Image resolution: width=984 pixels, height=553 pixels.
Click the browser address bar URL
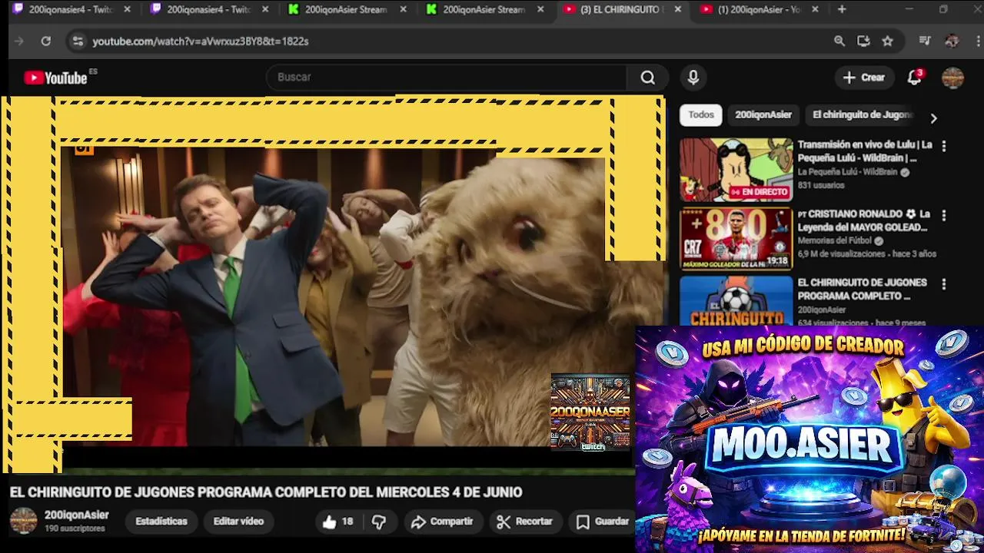pos(201,41)
